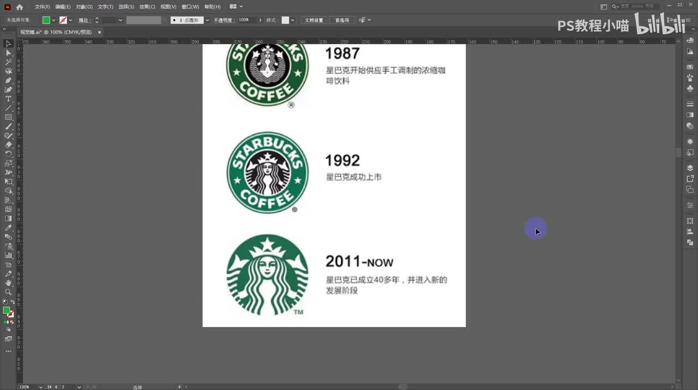
Task: Open zoom level dropdown at bottom
Action: [41, 387]
